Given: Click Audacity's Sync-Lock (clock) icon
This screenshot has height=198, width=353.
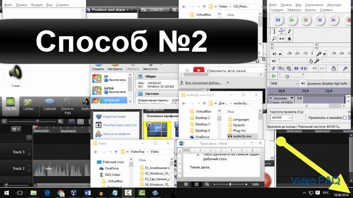Looking at the screenshot, I should tap(334, 68).
